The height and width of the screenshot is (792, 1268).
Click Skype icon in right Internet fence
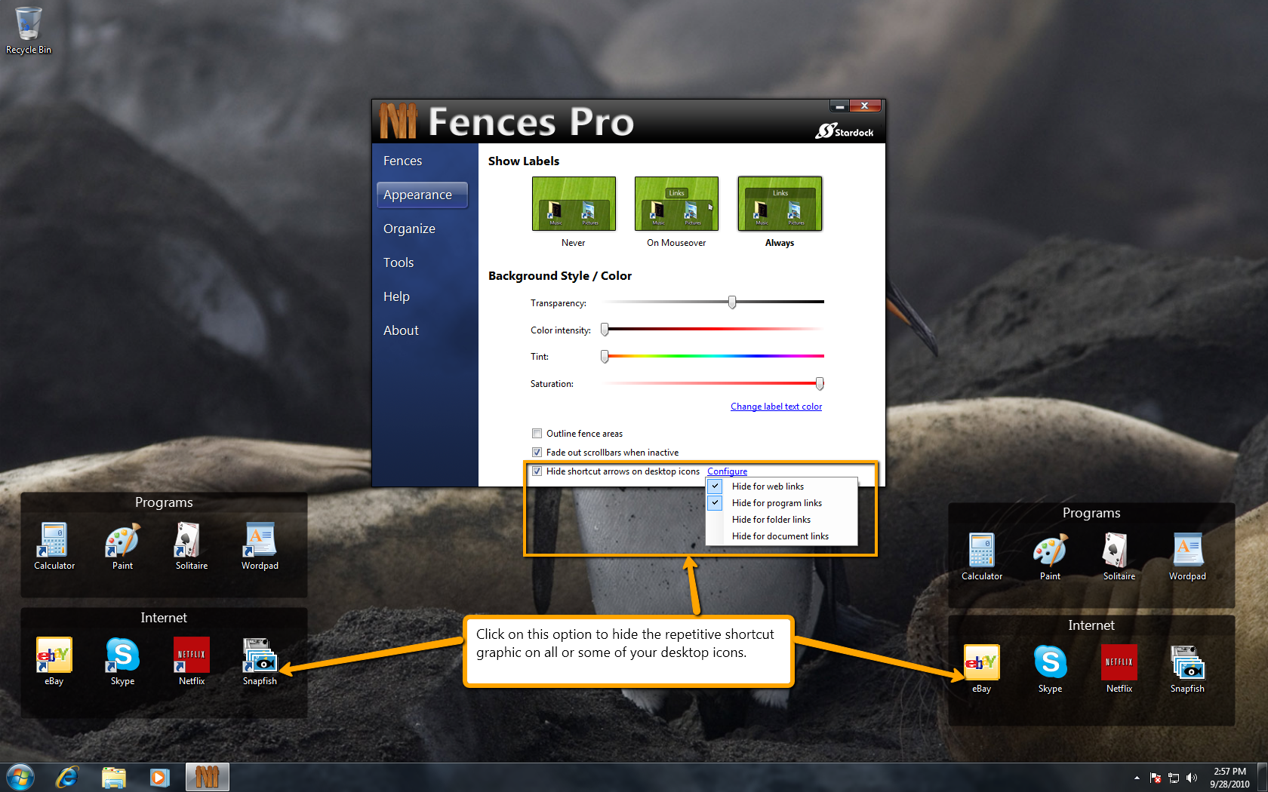1050,668
